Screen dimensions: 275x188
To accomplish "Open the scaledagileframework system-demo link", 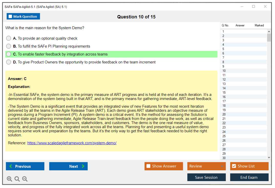I will 72,143.
